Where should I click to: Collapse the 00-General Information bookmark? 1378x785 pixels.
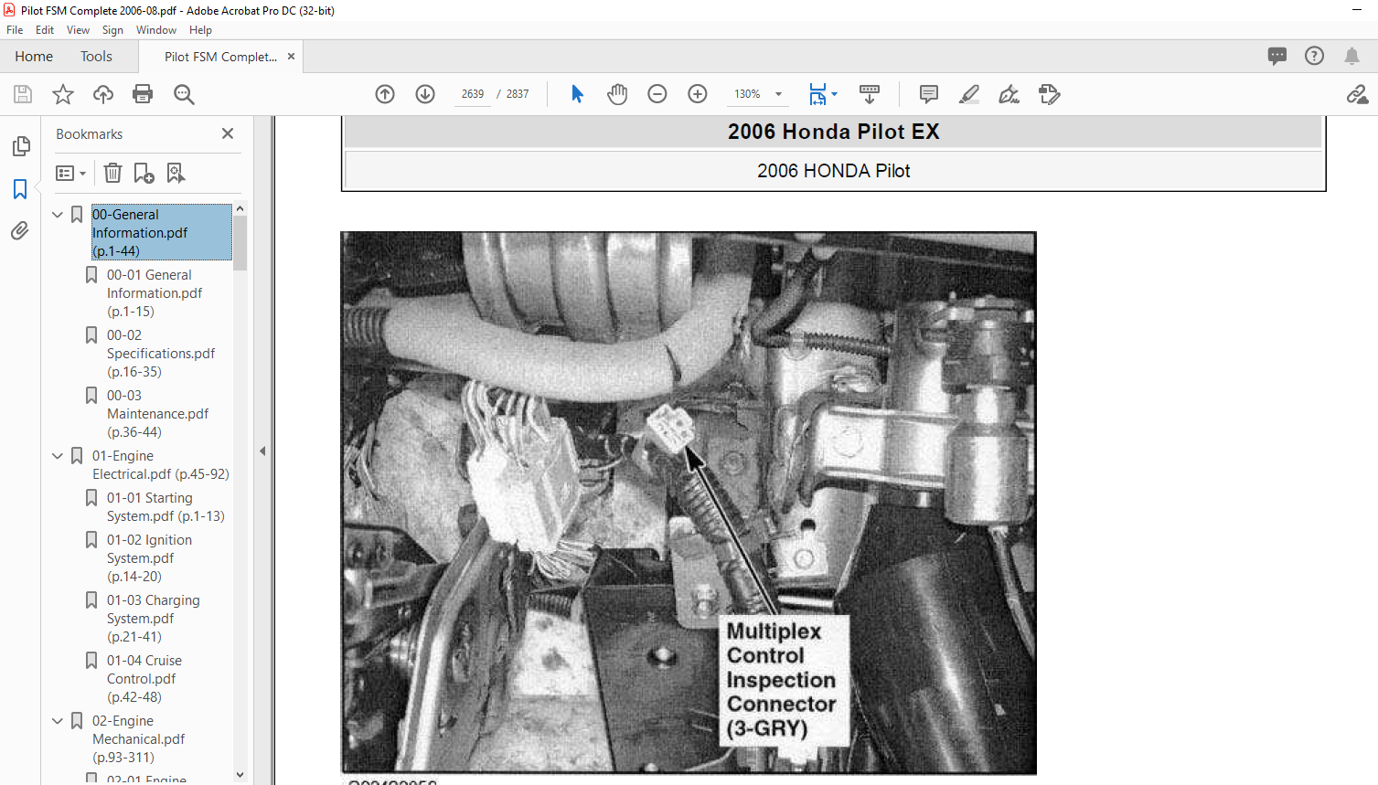coord(58,215)
